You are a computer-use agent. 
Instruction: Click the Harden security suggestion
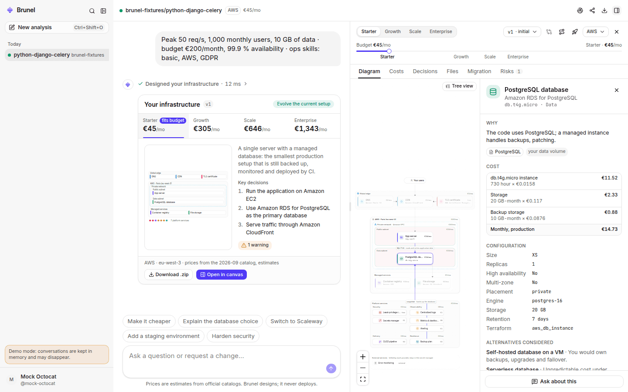[233, 336]
